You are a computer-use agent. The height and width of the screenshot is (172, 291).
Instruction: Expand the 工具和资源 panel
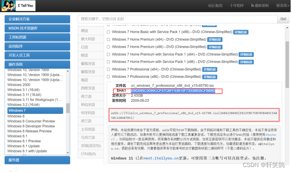(x=37, y=37)
